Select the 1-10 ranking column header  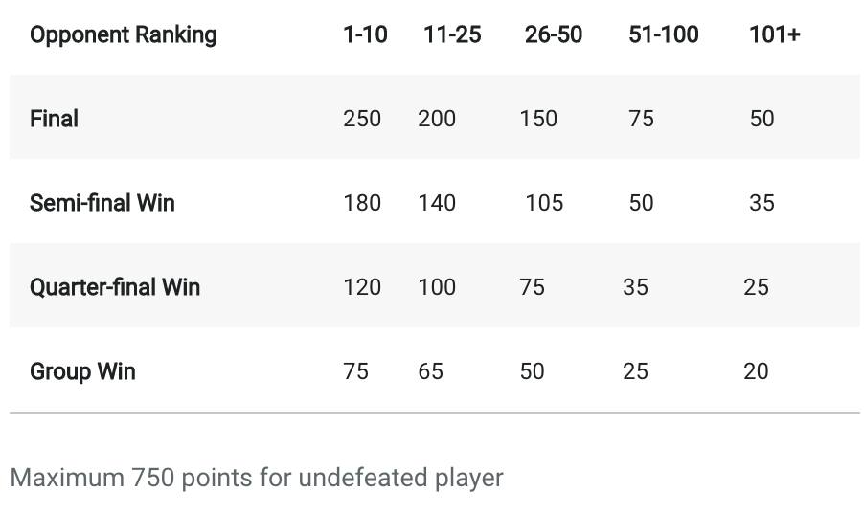tap(365, 35)
